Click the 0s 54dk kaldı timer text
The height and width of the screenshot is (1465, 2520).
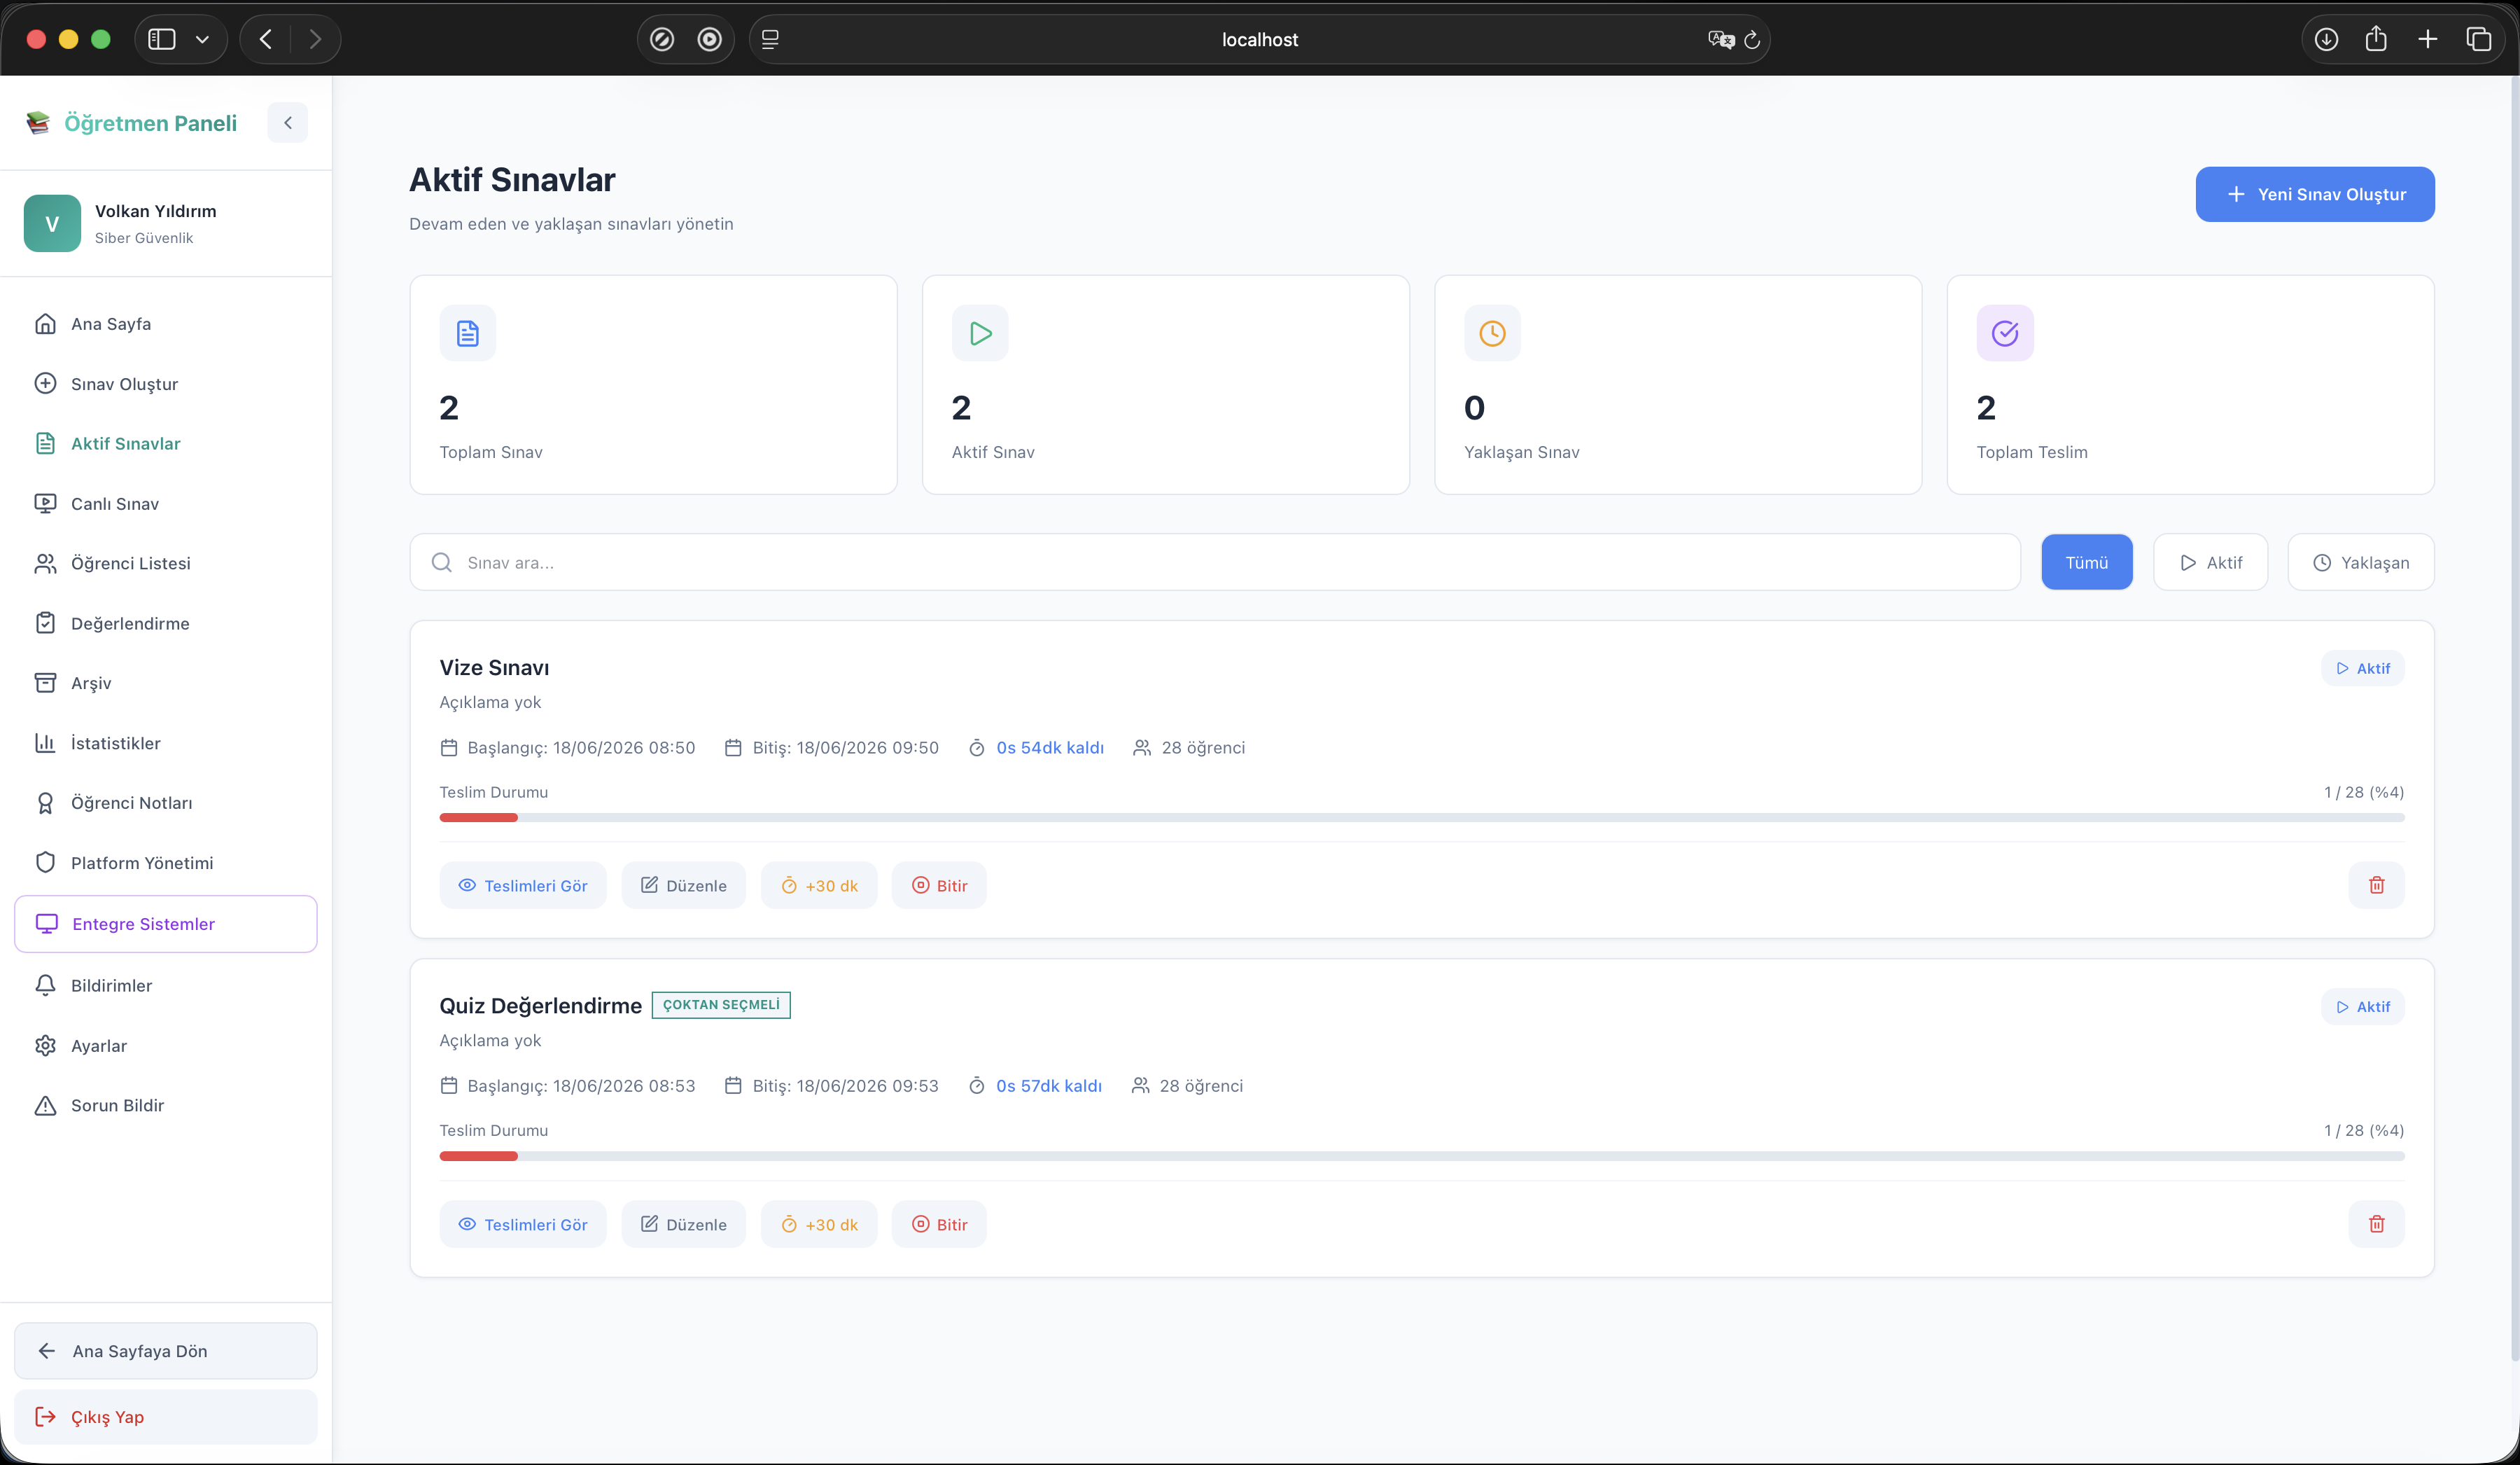pos(1050,747)
